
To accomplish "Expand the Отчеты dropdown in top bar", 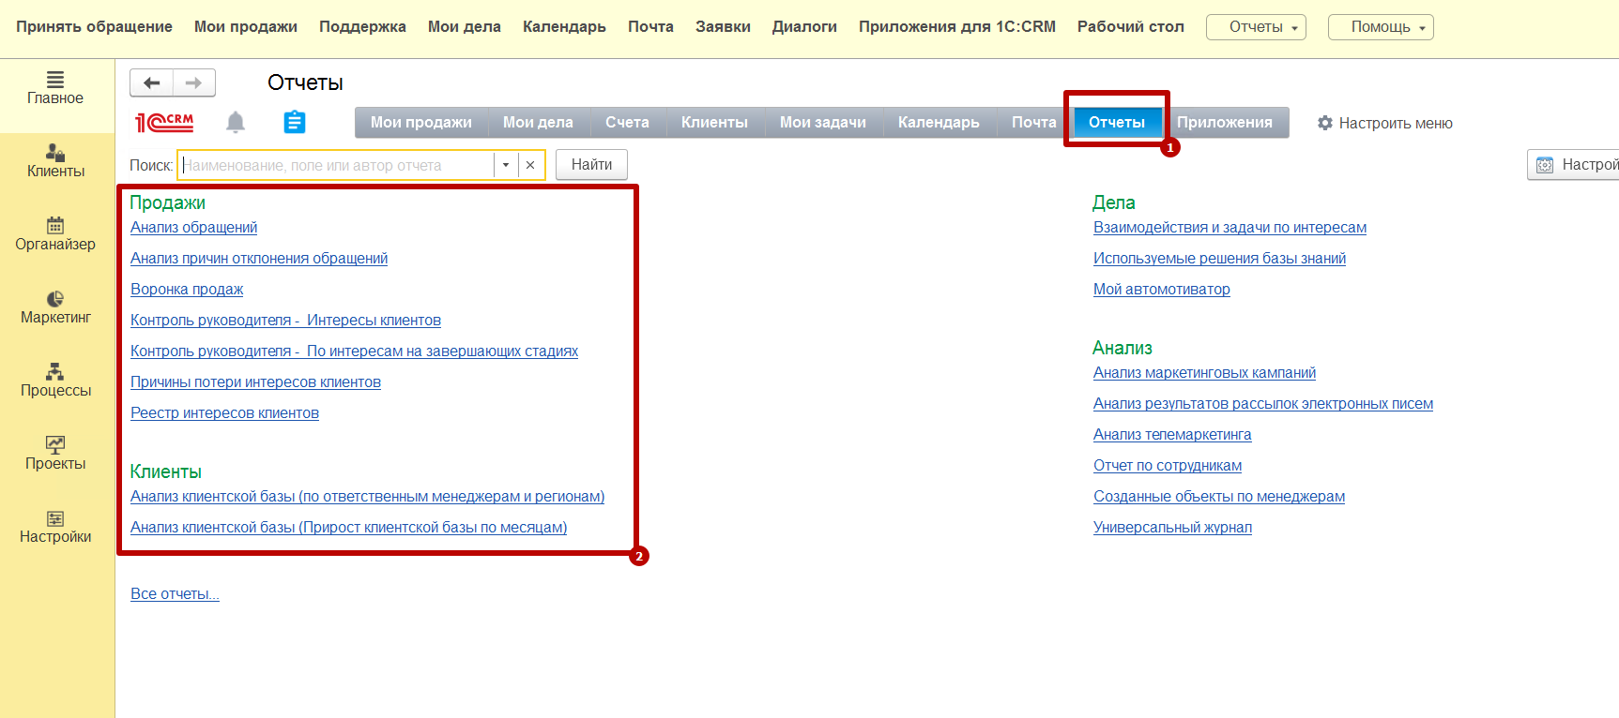I will point(1256,27).
